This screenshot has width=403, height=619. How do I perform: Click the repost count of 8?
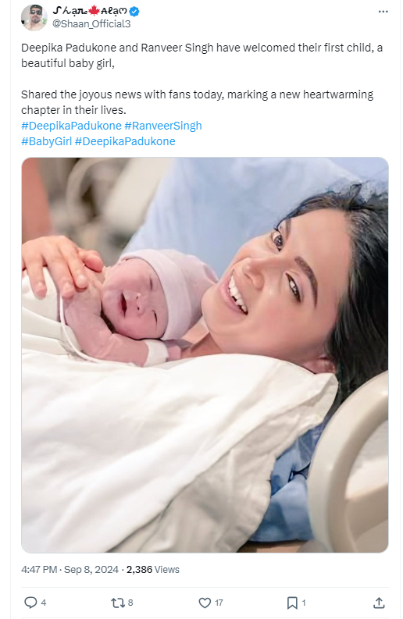click(x=130, y=603)
